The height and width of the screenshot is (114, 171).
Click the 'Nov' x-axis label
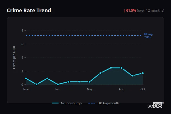pyautogui.click(x=26, y=89)
